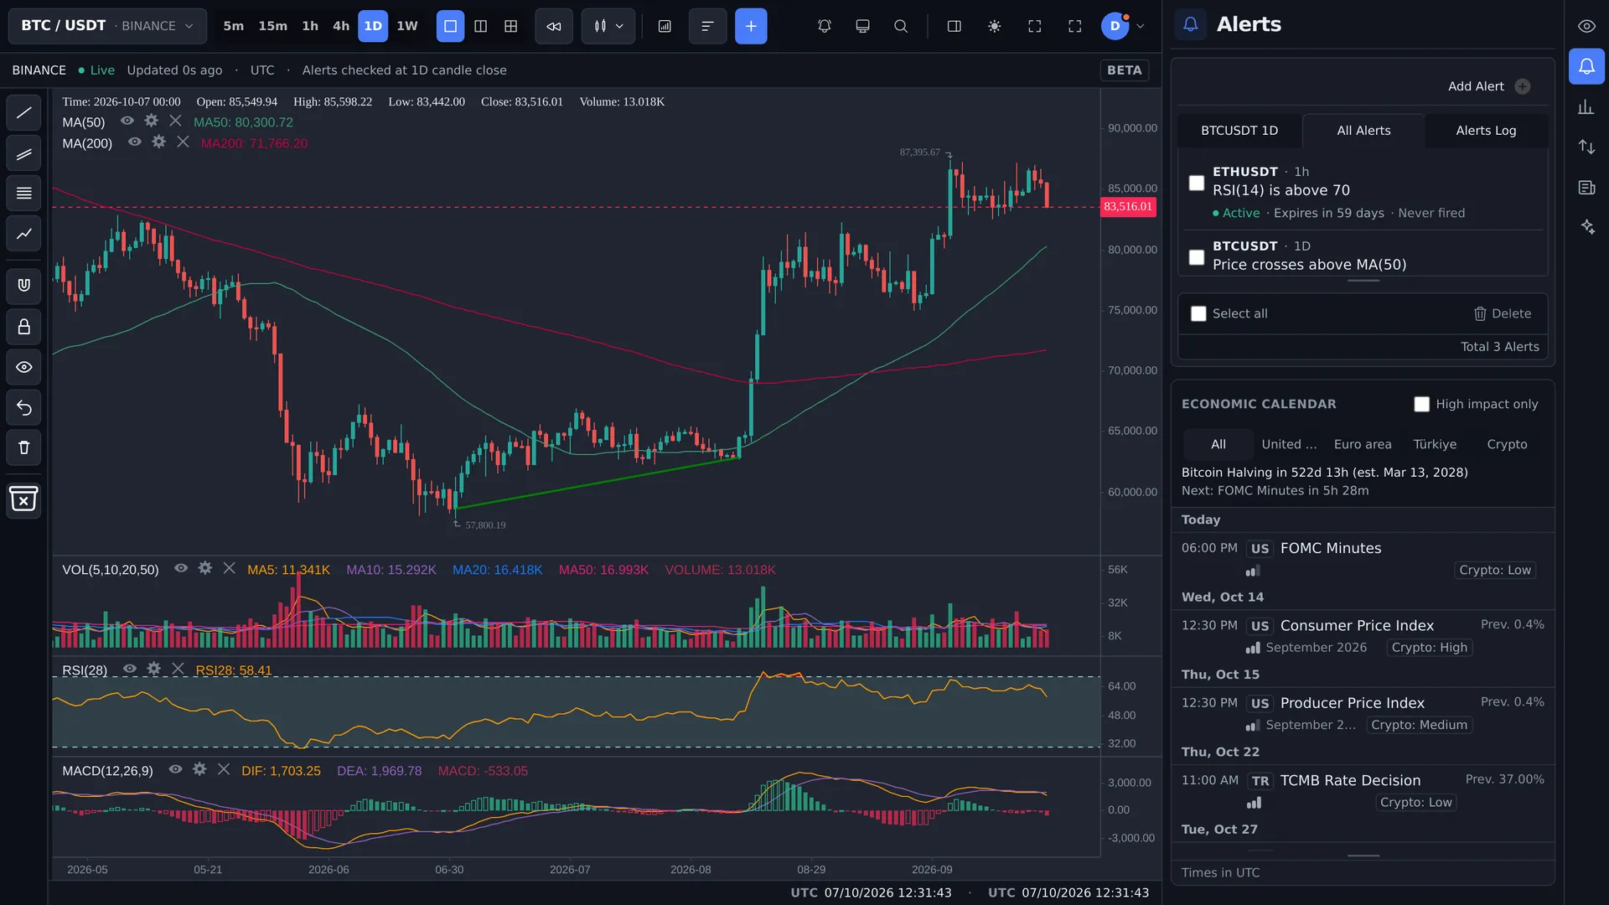1609x905 pixels.
Task: Open the chart search magnifier
Action: [901, 26]
